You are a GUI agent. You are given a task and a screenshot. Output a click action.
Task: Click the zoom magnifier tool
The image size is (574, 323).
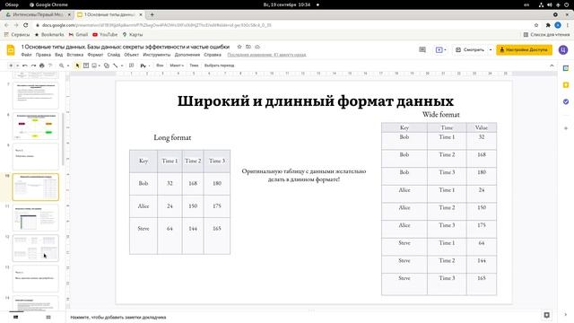click(x=62, y=65)
